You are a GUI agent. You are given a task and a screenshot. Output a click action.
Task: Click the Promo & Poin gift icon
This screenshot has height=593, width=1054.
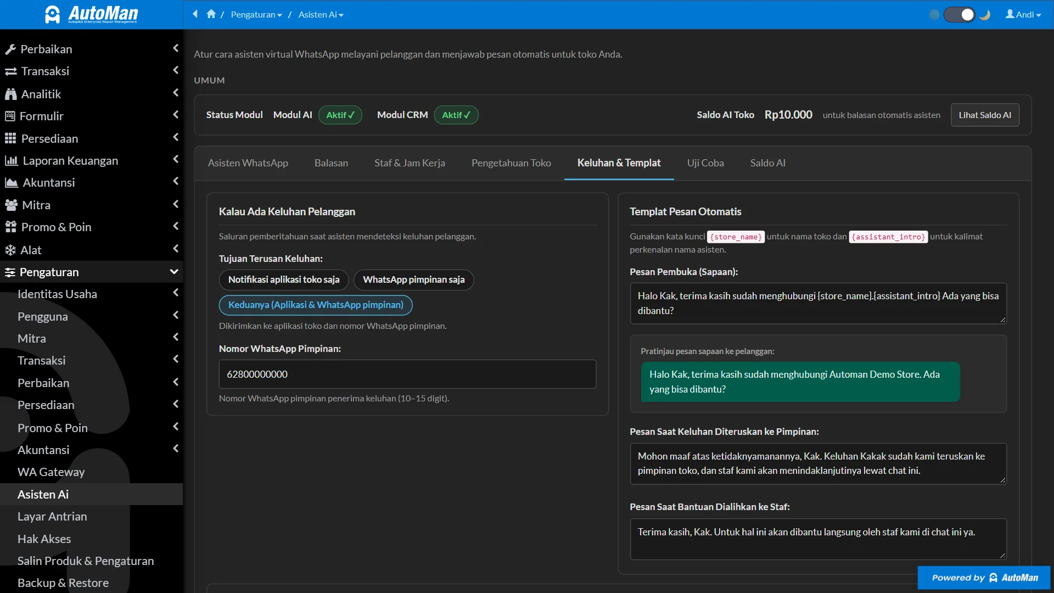click(10, 227)
